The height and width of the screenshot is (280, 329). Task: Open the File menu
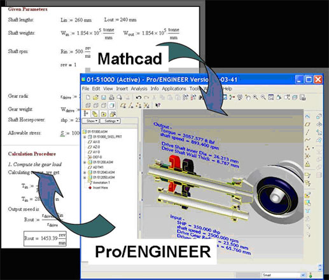[x=86, y=88]
